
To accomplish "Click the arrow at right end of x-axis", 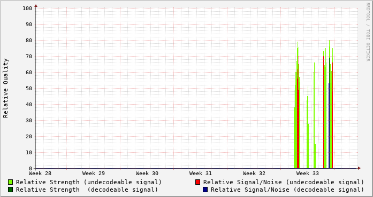I will click(359, 168).
